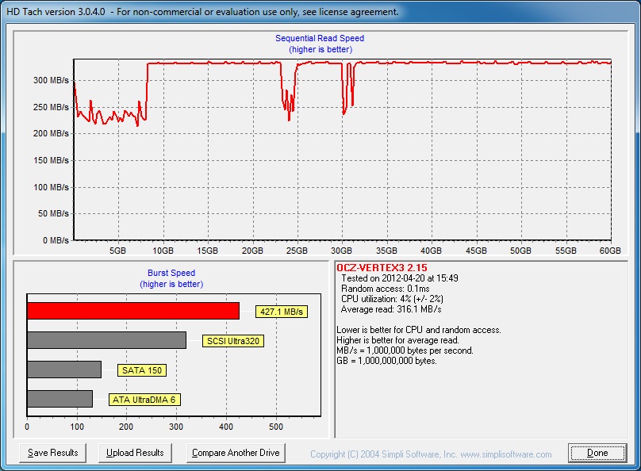The width and height of the screenshot is (641, 471).
Task: Open the www.simplisoftware.com link
Action: (505, 454)
